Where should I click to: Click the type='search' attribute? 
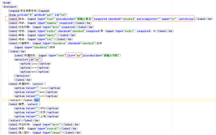point(48,129)
